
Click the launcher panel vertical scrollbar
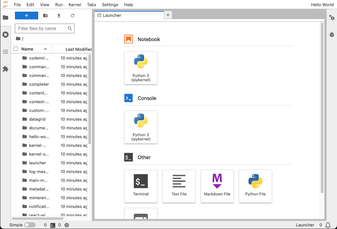pyautogui.click(x=322, y=107)
